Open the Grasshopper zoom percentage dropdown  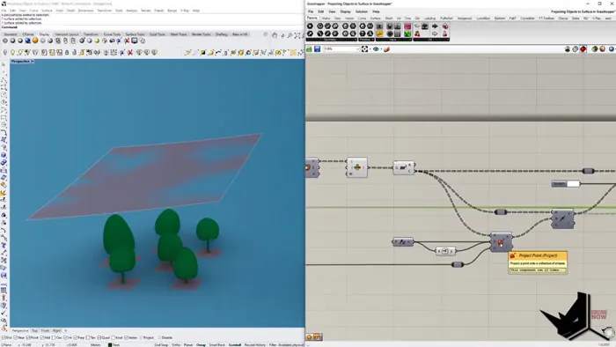click(357, 49)
